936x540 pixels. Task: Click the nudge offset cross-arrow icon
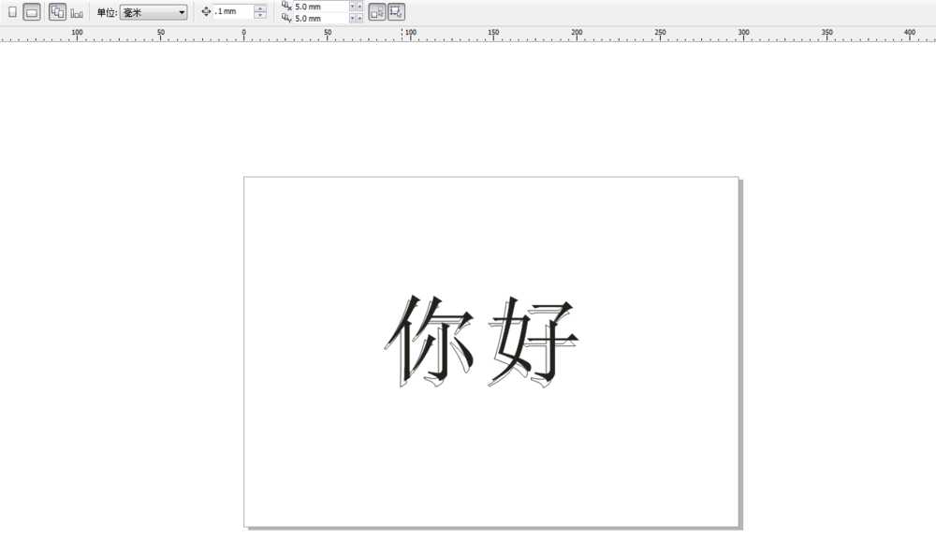pyautogui.click(x=206, y=11)
